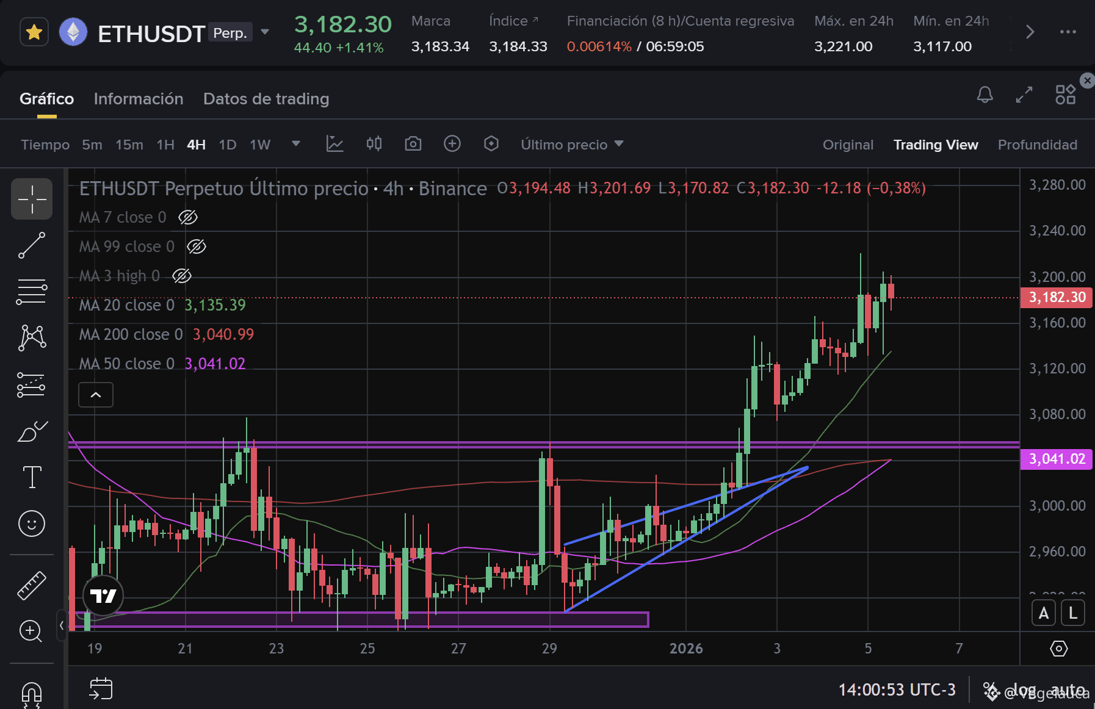Click the MA 20 close indicator label
This screenshot has height=709, width=1095.
(x=127, y=305)
